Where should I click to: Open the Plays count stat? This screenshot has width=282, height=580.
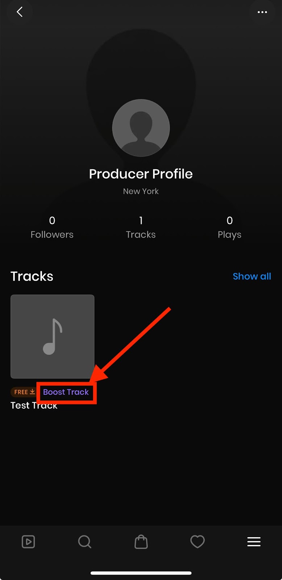[x=229, y=227]
